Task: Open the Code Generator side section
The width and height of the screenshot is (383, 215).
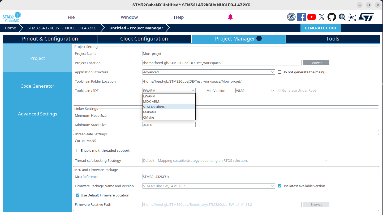Action: pyautogui.click(x=37, y=86)
